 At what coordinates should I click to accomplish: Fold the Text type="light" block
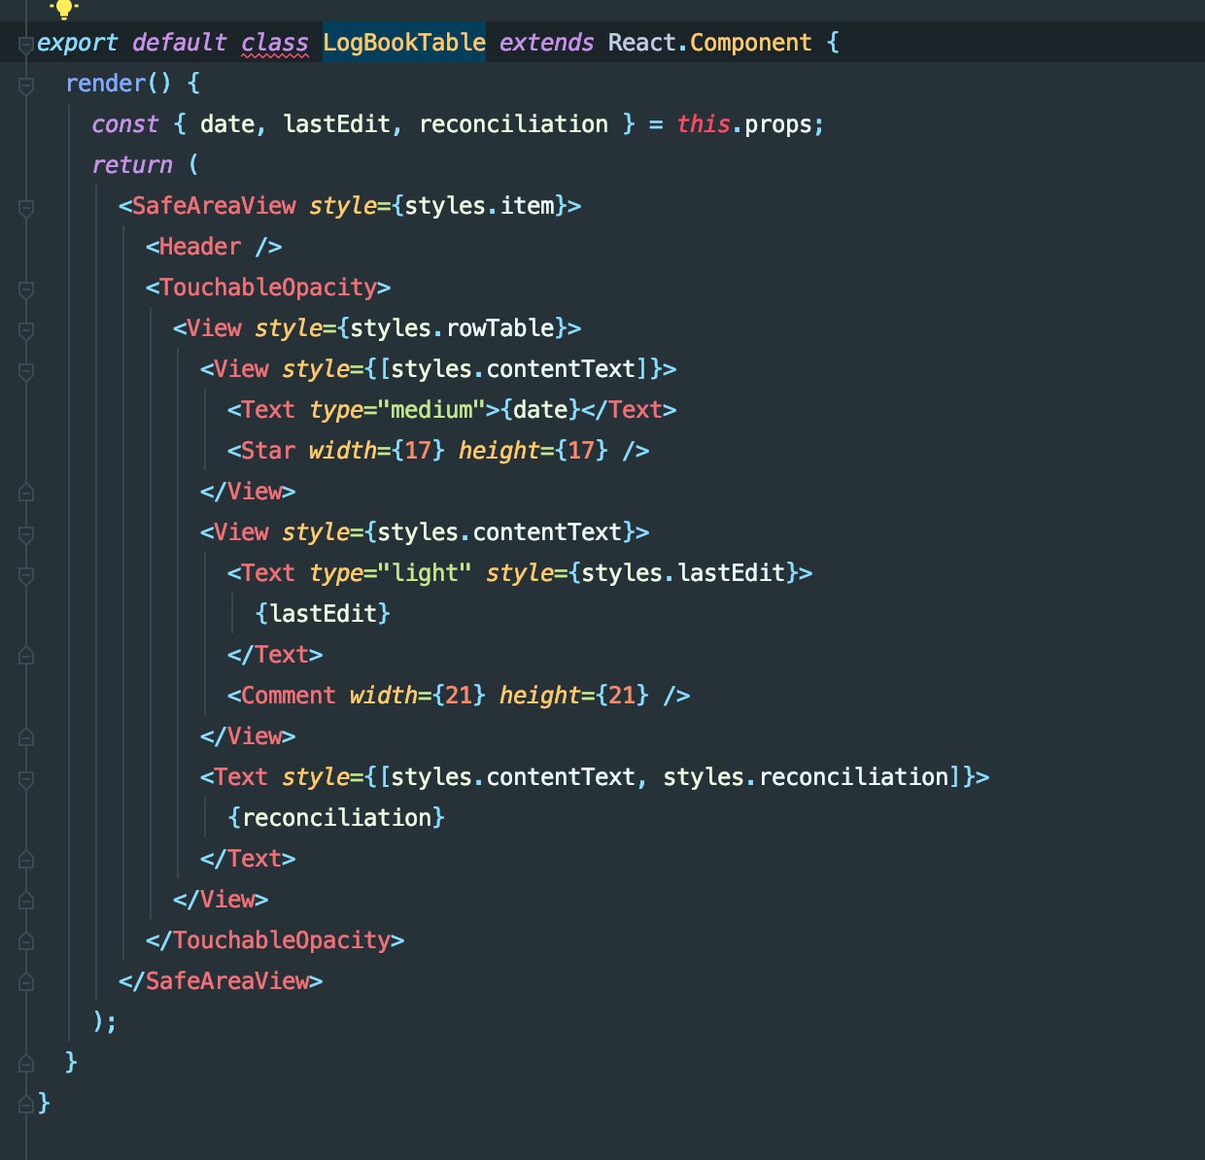[26, 574]
